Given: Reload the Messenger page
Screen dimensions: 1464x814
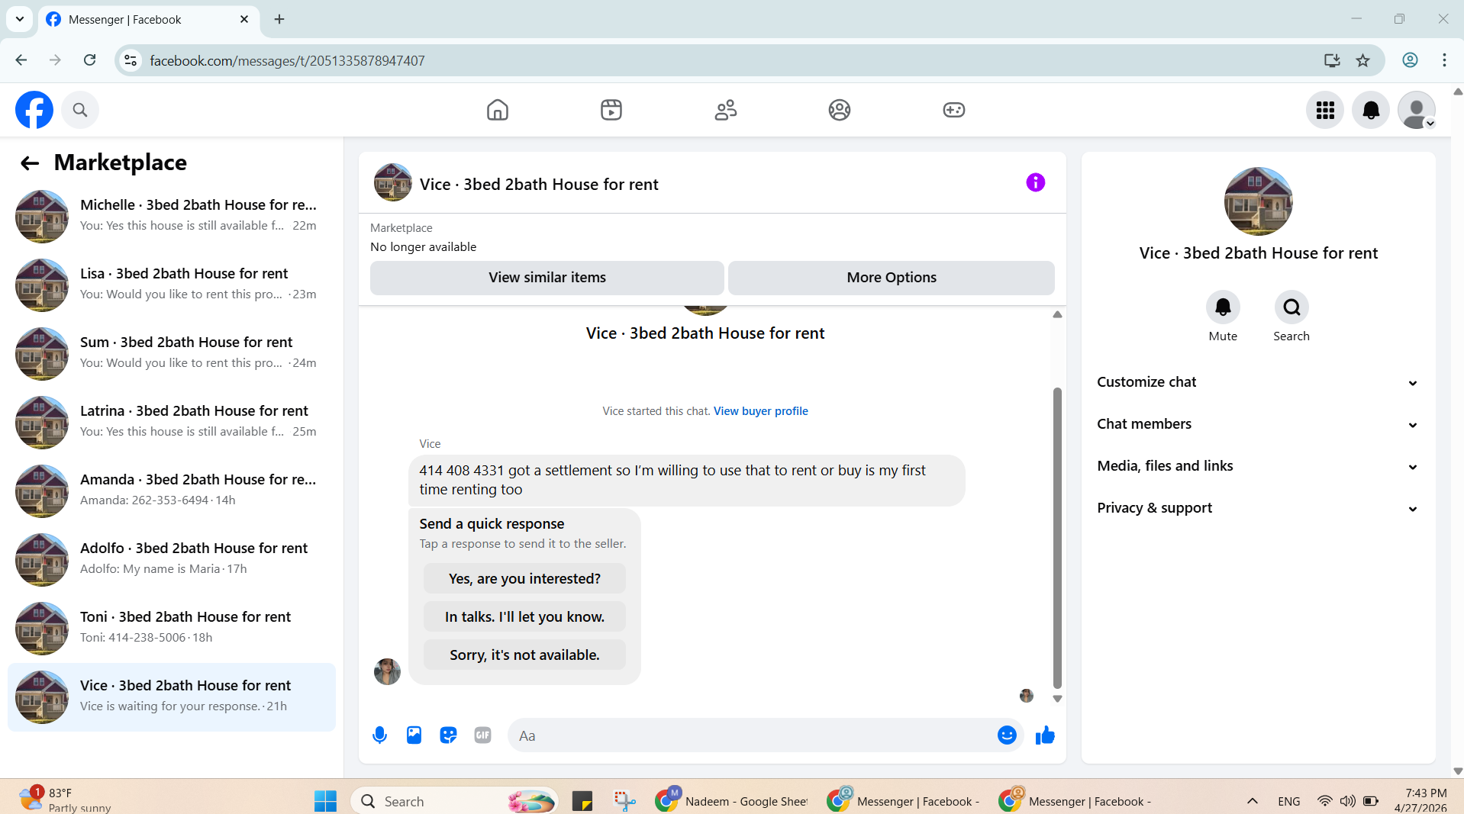Looking at the screenshot, I should (x=90, y=60).
